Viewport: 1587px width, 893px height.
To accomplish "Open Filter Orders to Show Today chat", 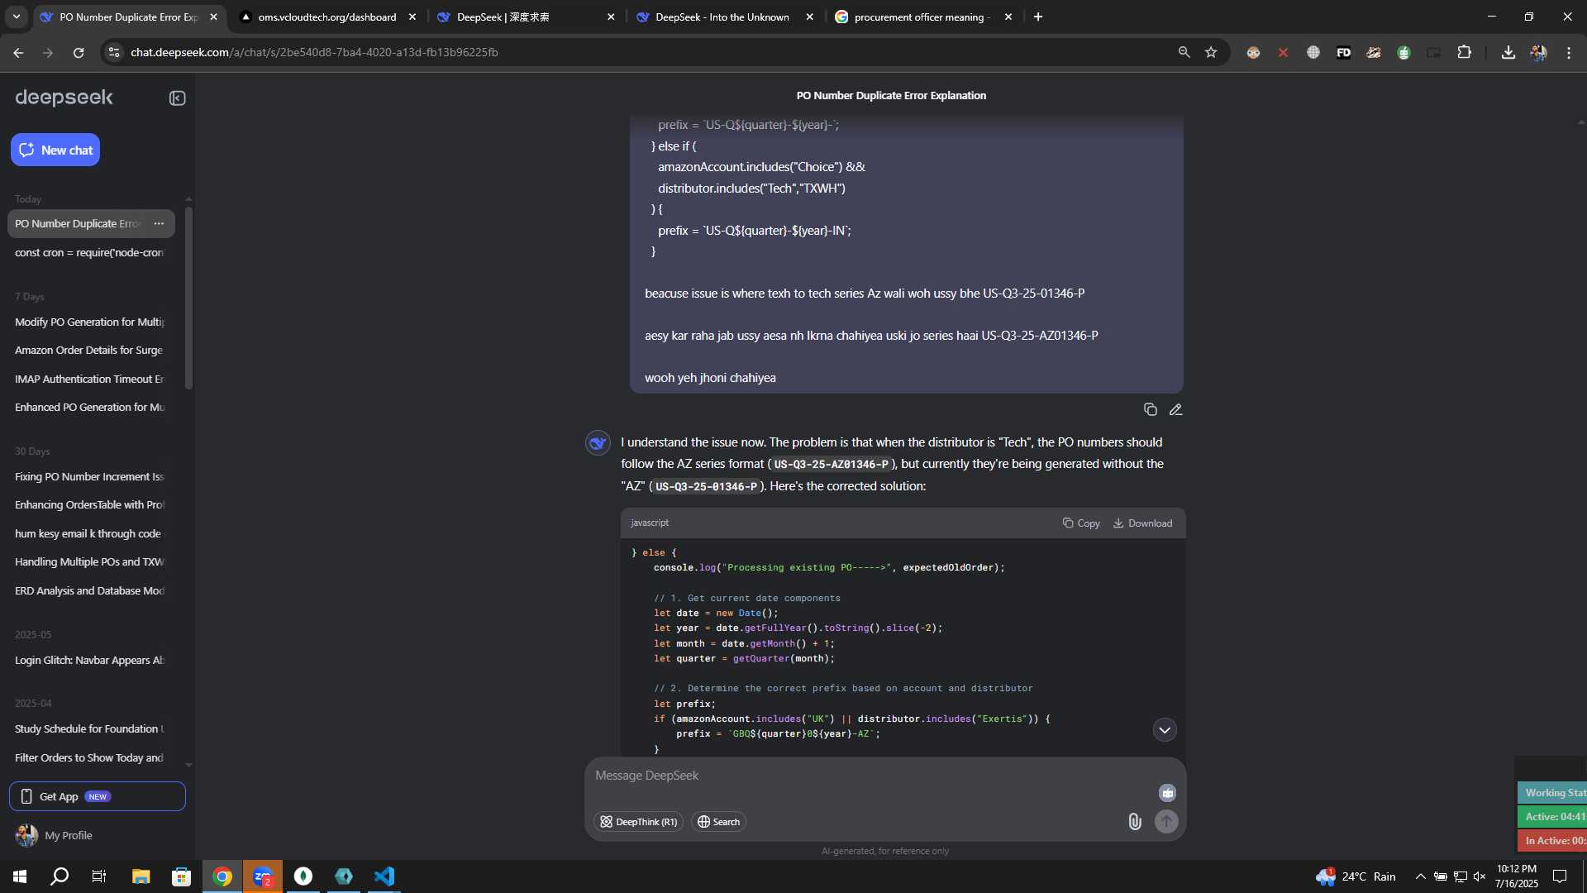I will 91,757.
